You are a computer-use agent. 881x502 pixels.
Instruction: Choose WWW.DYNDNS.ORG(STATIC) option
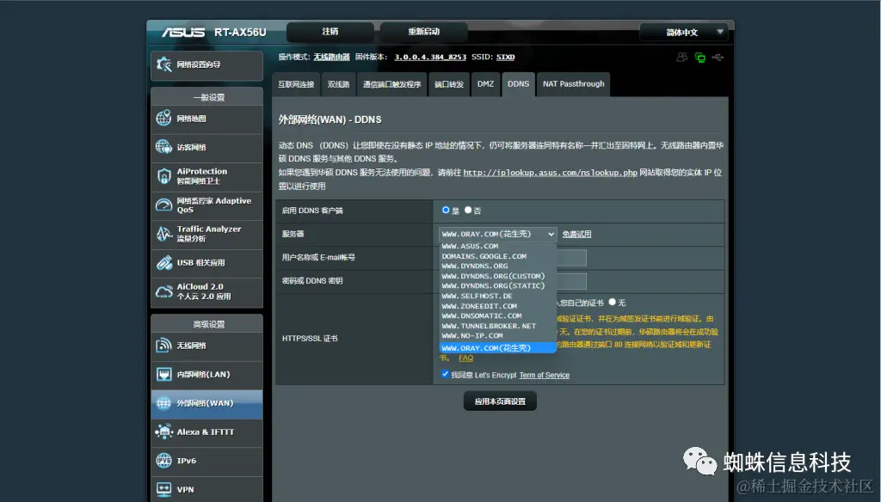497,286
